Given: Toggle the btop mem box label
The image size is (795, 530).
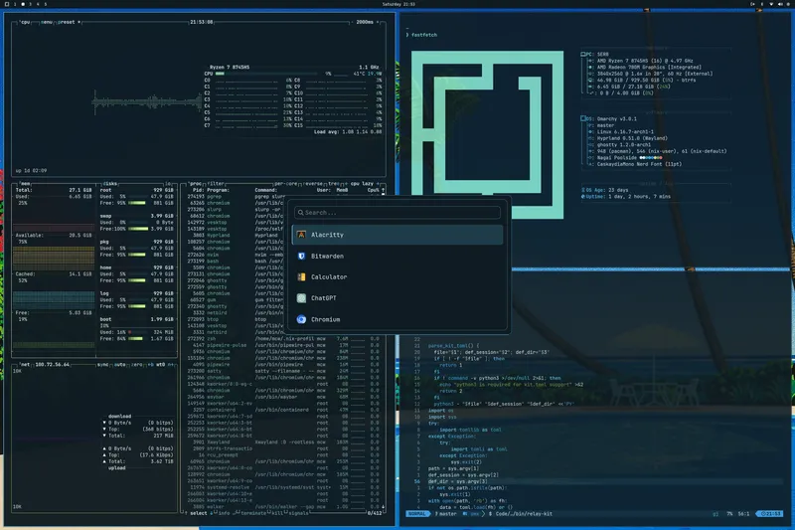Looking at the screenshot, I should tap(26, 184).
